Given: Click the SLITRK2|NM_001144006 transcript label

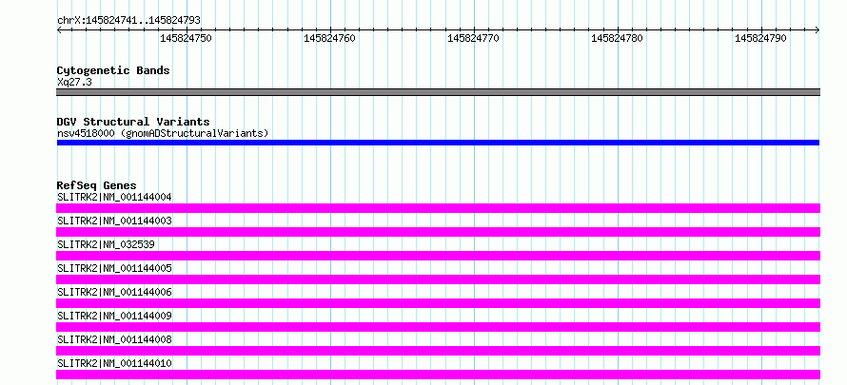Looking at the screenshot, I should point(114,292).
